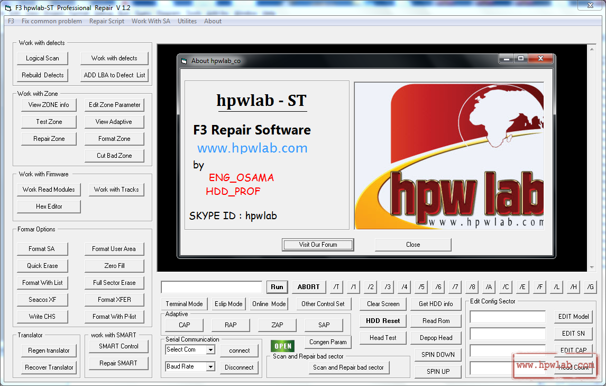Click the terminal scrollbar down arrow
The width and height of the screenshot is (606, 386).
point(592,267)
